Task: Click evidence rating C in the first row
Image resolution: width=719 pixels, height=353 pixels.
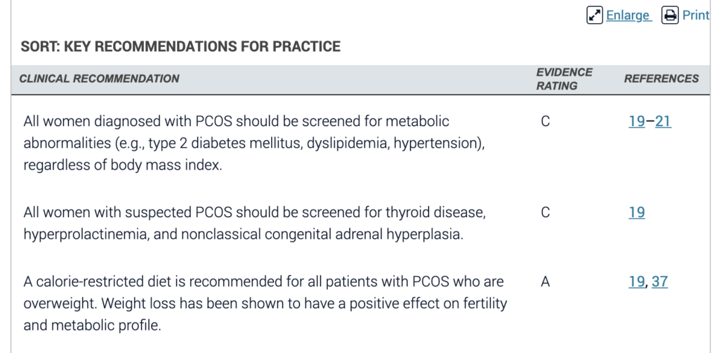Action: coord(545,122)
